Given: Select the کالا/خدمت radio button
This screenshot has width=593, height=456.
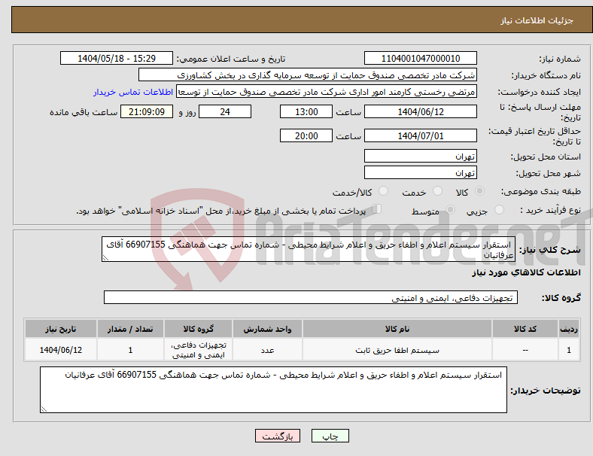Looking at the screenshot, I should tap(384, 191).
